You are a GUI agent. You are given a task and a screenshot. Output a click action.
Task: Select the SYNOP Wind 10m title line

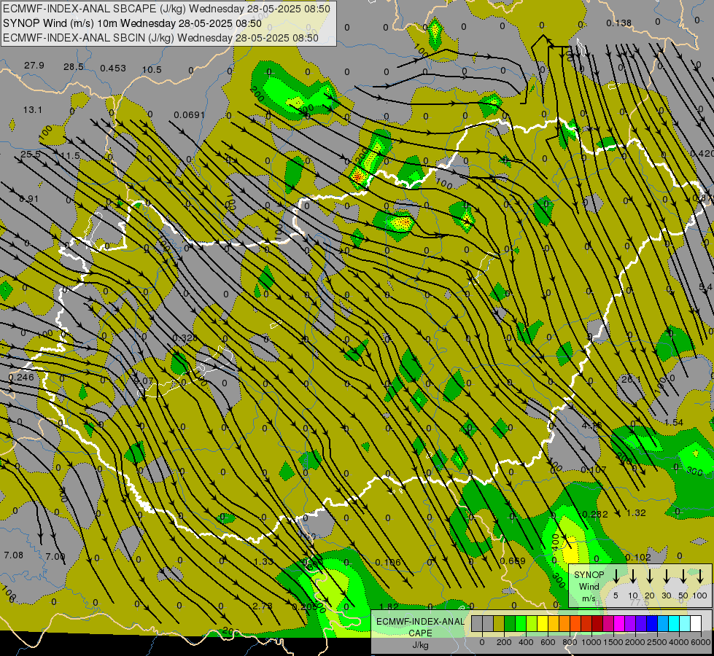coord(132,23)
